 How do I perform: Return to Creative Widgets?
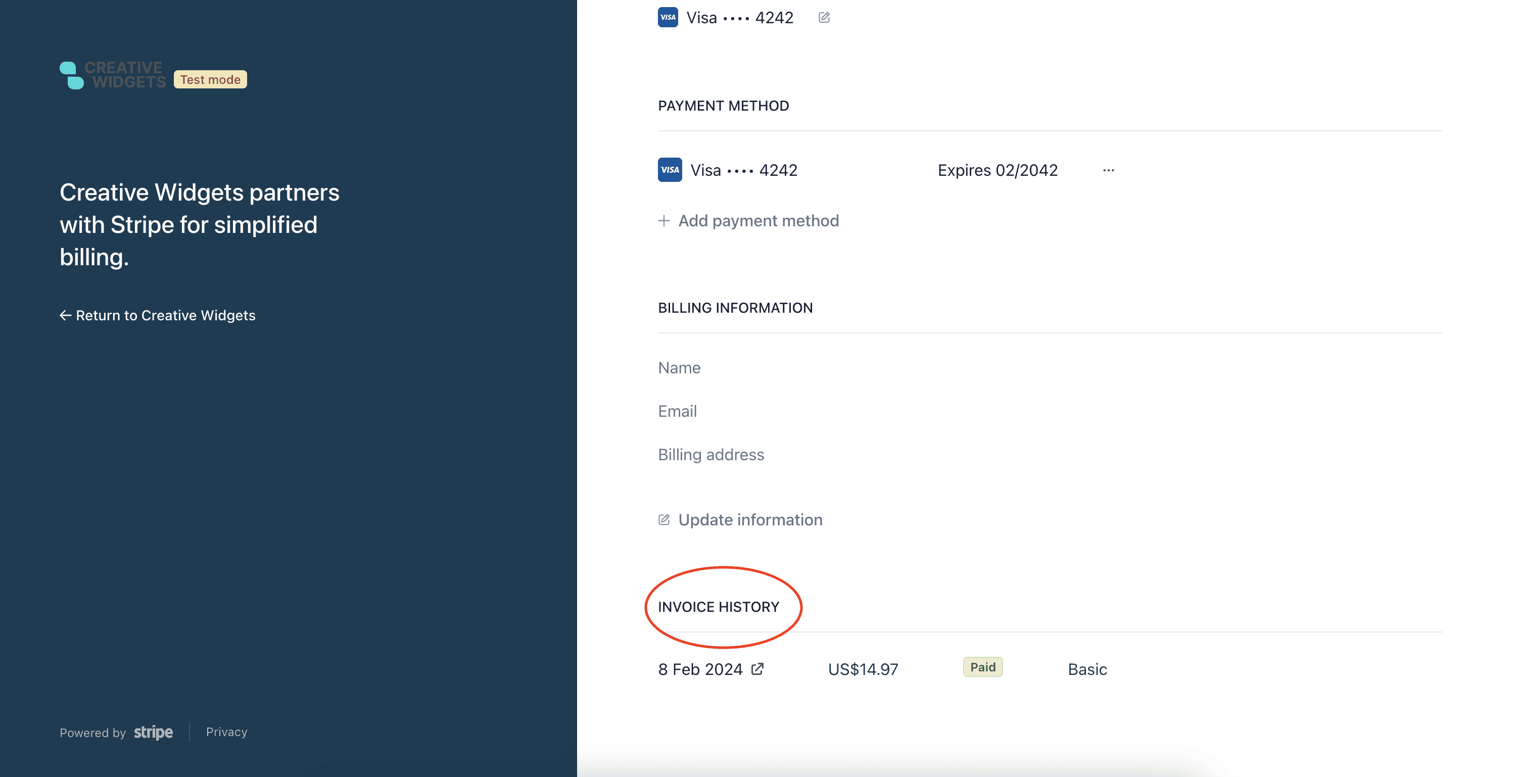tap(158, 315)
